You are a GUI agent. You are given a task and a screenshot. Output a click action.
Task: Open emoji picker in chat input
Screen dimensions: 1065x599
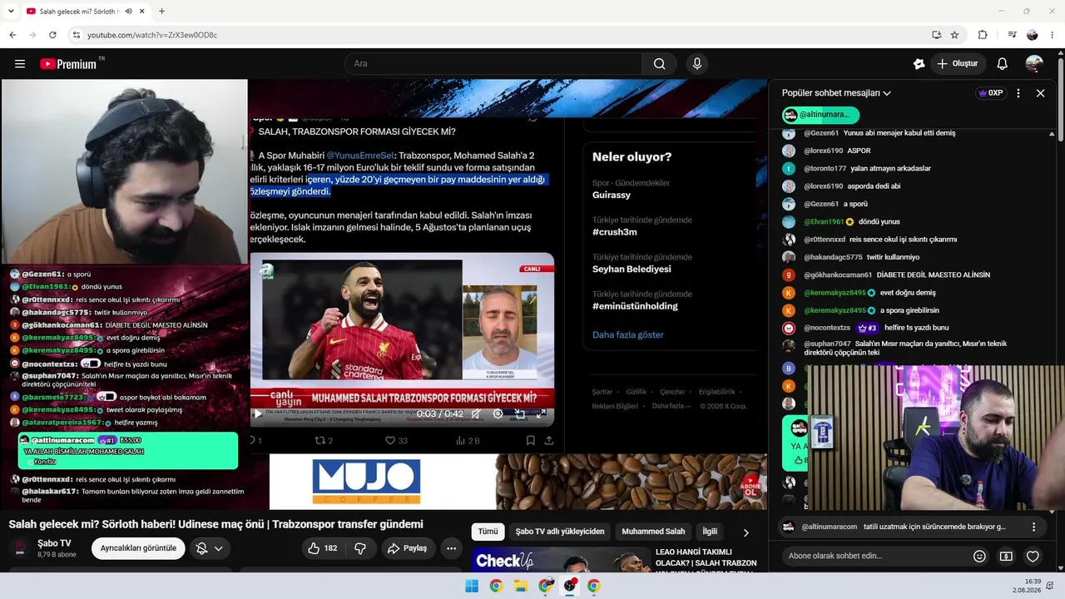[x=979, y=556]
